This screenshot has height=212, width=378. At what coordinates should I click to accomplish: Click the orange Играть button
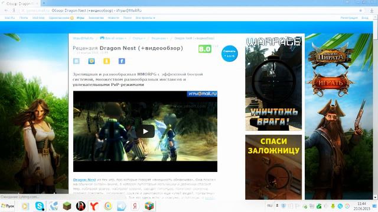pos(331,83)
